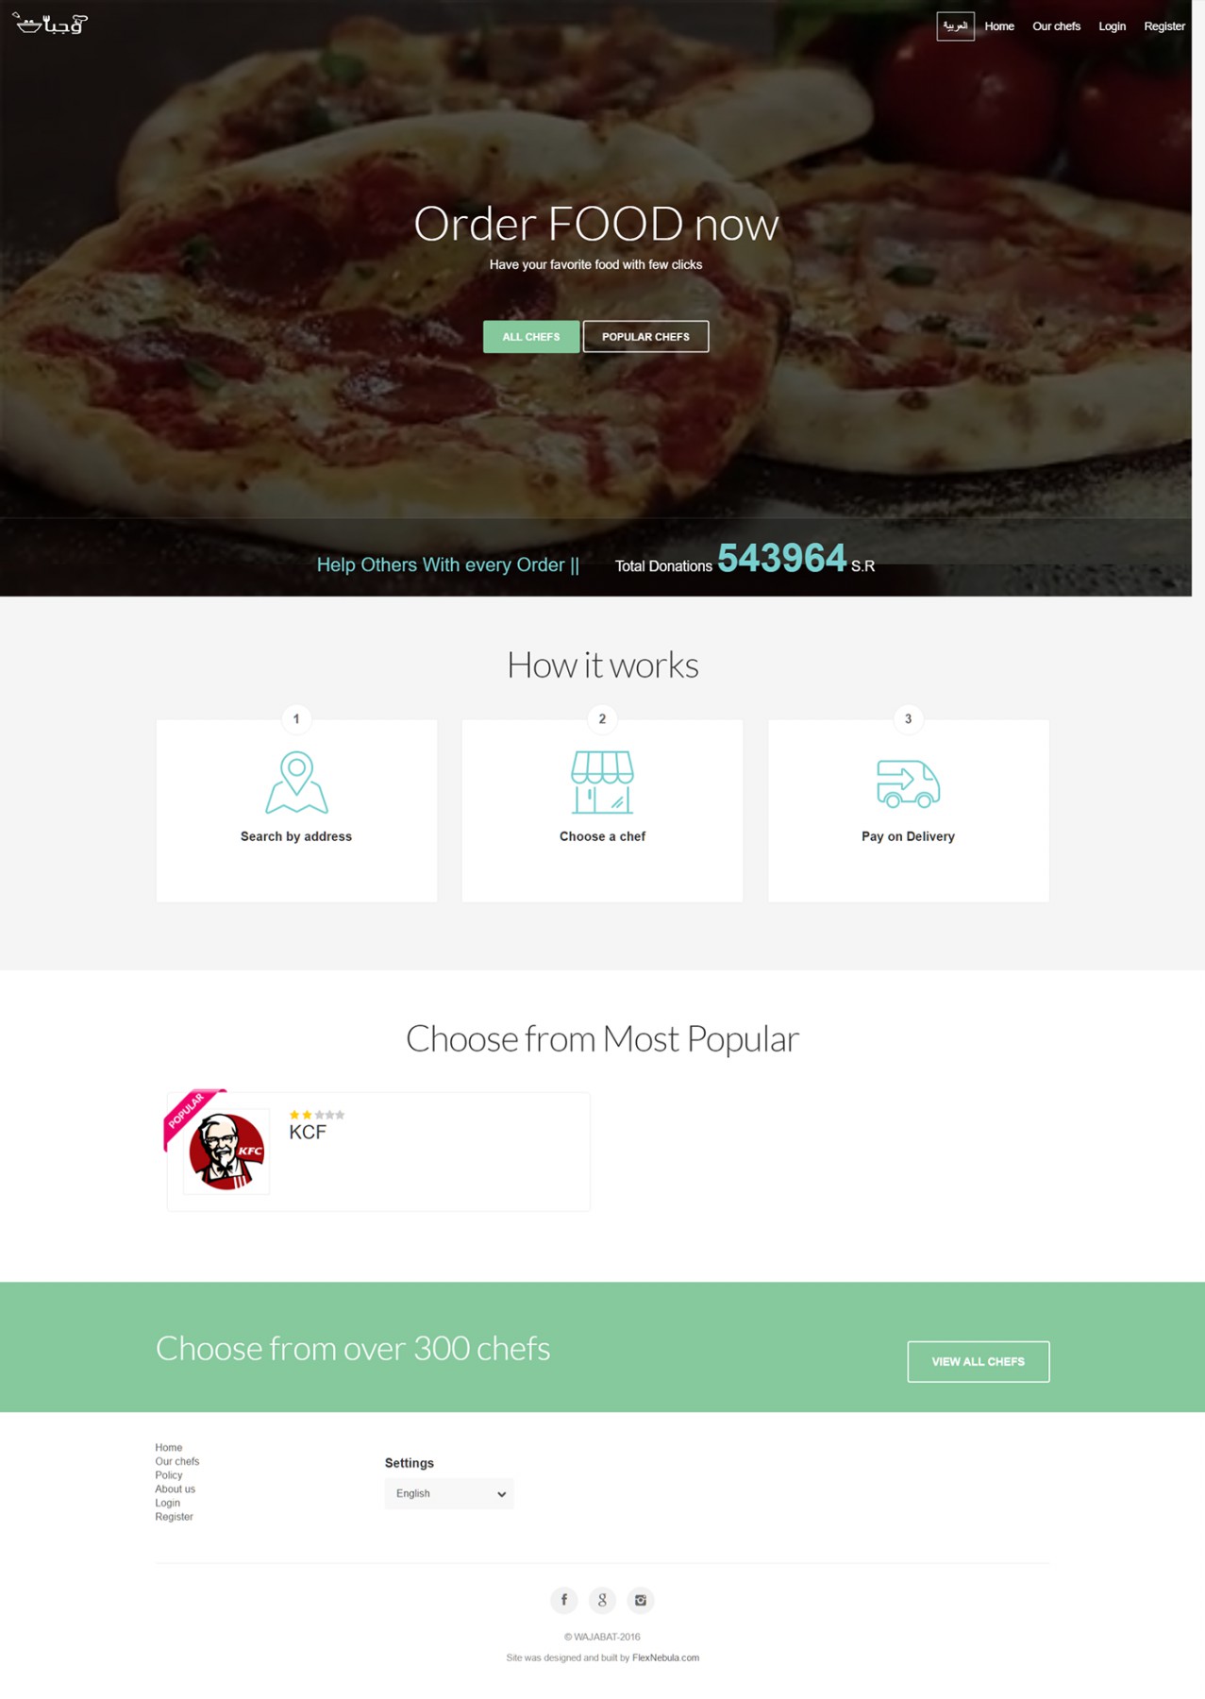Click the VIEW ALL CHEFS button
The width and height of the screenshot is (1205, 1699).
(x=978, y=1361)
